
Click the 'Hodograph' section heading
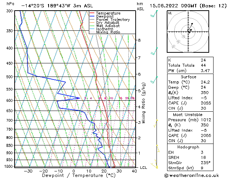click(x=188, y=147)
